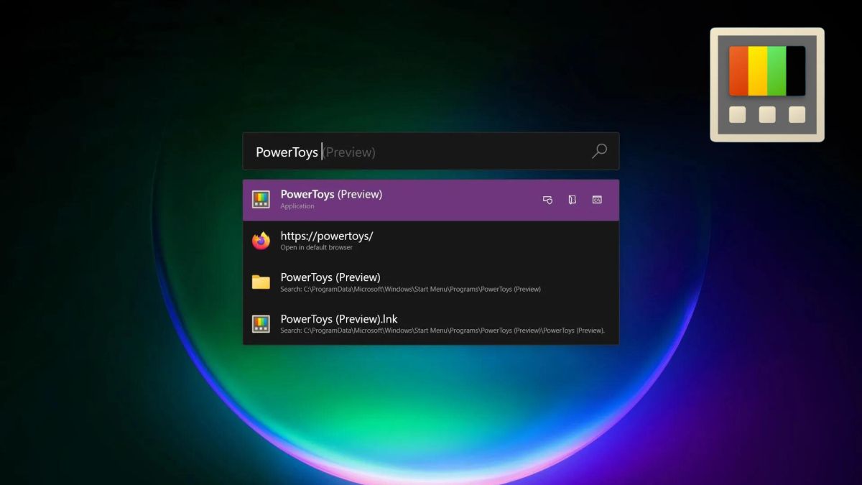
Task: Click the Application subtitle under the top result
Action: point(297,206)
